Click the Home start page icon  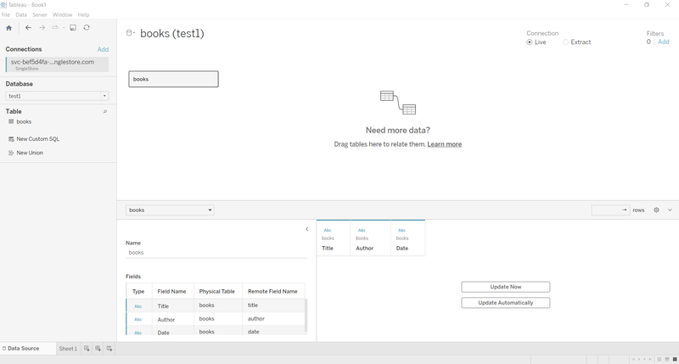point(8,28)
